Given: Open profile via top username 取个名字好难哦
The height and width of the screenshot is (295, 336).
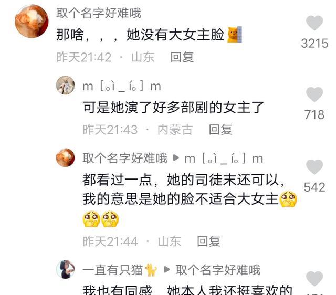Looking at the screenshot, I should click(99, 13).
